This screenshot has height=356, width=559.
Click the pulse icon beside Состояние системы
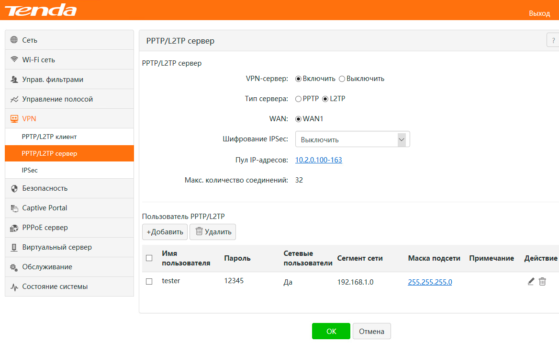tap(14, 287)
